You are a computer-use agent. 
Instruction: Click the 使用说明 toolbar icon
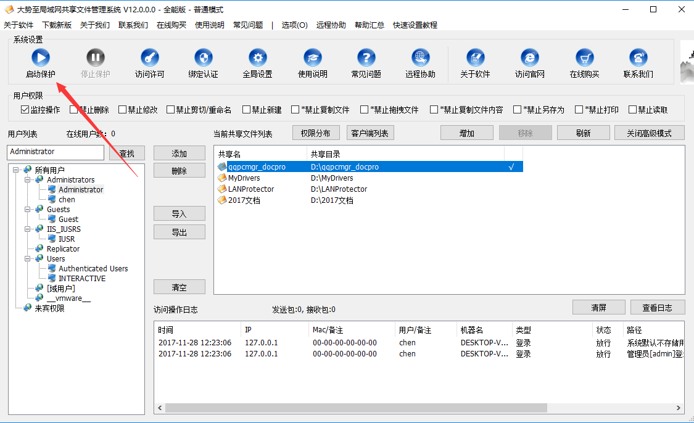[x=313, y=59]
